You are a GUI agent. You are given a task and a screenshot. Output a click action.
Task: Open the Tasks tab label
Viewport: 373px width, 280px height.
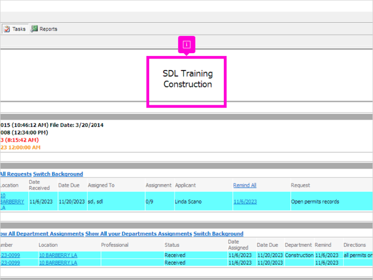coord(19,29)
